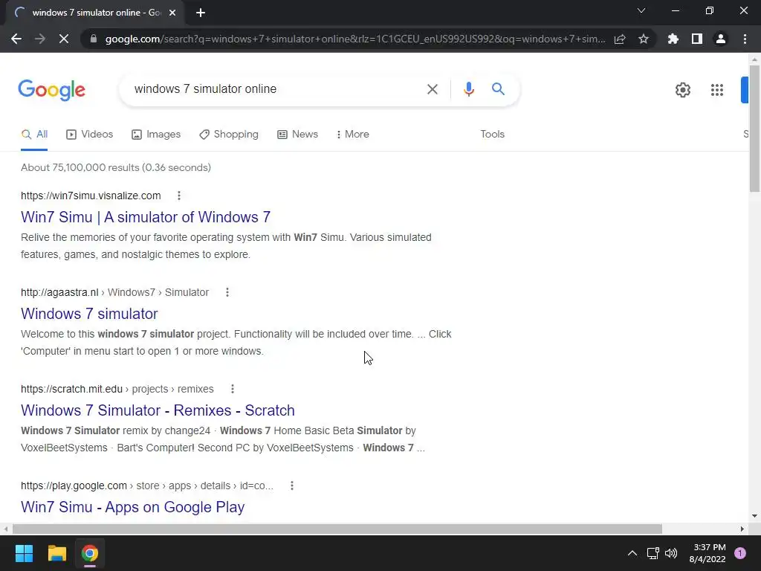Click the address bar URL
The image size is (761, 571).
click(355, 39)
